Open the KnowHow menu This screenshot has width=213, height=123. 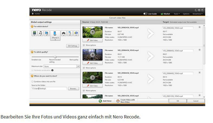click(198, 14)
